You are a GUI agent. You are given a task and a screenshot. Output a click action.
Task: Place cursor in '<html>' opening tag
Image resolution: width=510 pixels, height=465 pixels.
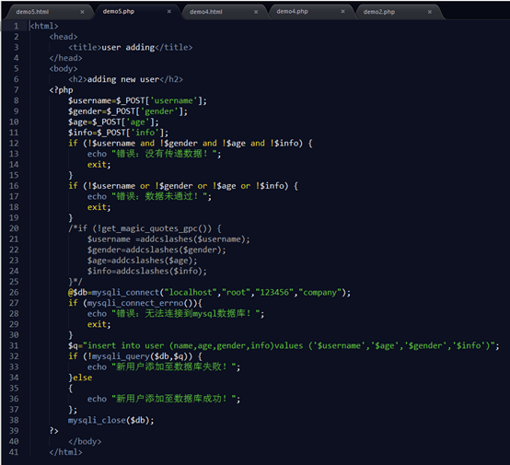coord(44,26)
